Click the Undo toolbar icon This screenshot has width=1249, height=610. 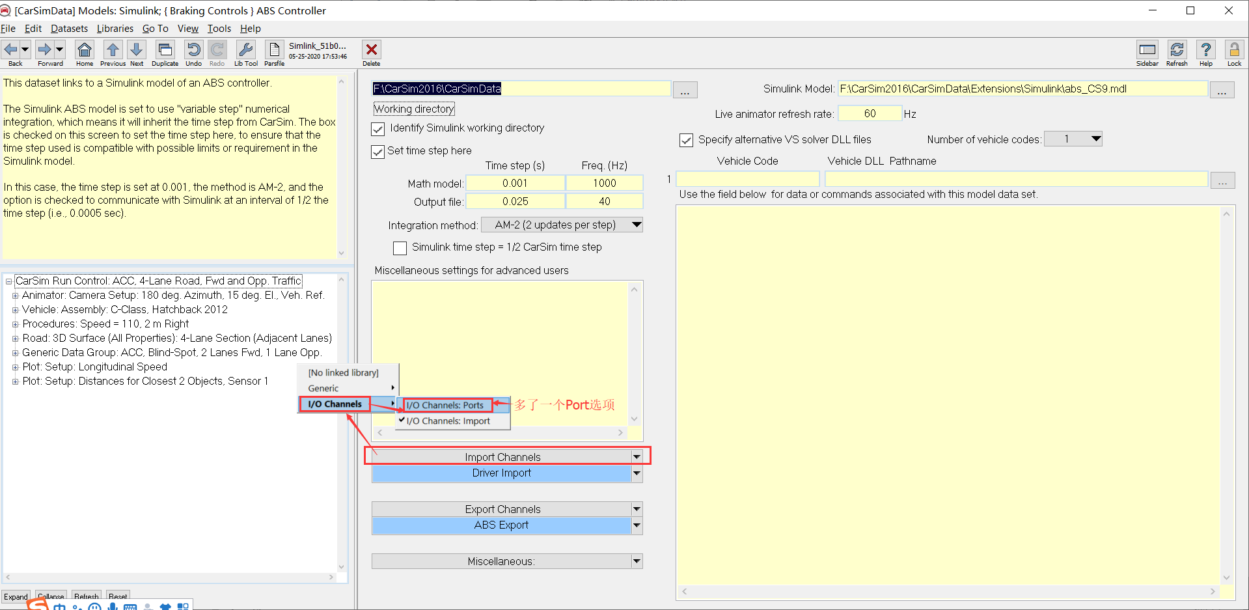tap(193, 49)
